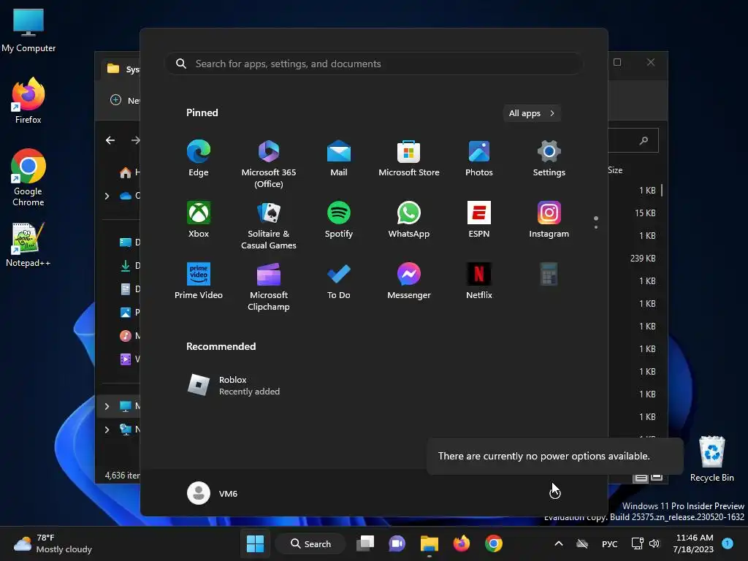Select Music in Explorer navigation pane
The height and width of the screenshot is (561, 748).
(x=129, y=336)
